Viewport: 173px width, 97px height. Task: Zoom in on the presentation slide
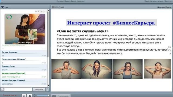click(x=170, y=47)
